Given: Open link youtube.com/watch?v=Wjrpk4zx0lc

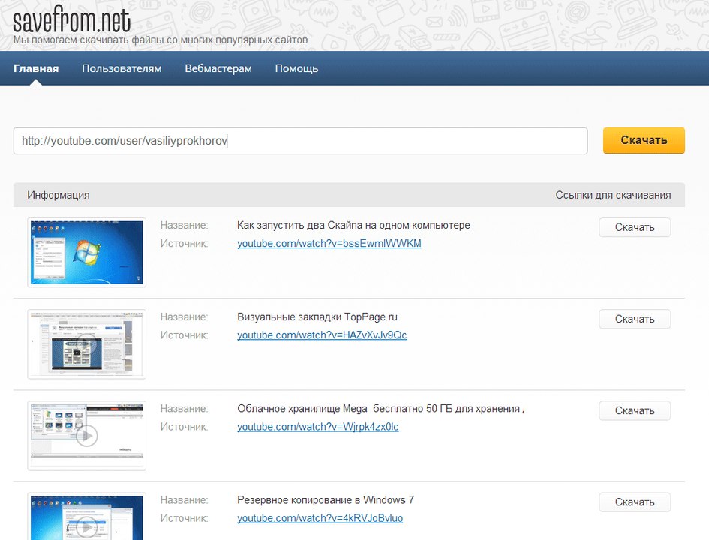Looking at the screenshot, I should 318,427.
